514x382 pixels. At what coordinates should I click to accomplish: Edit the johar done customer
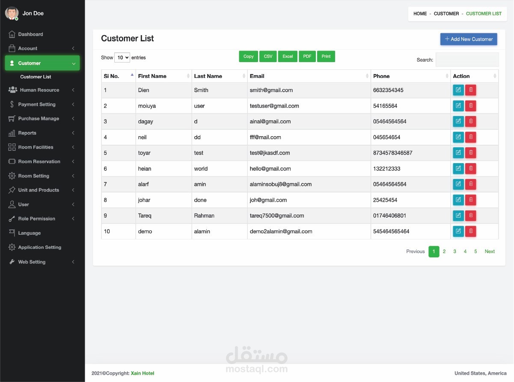[x=458, y=200]
